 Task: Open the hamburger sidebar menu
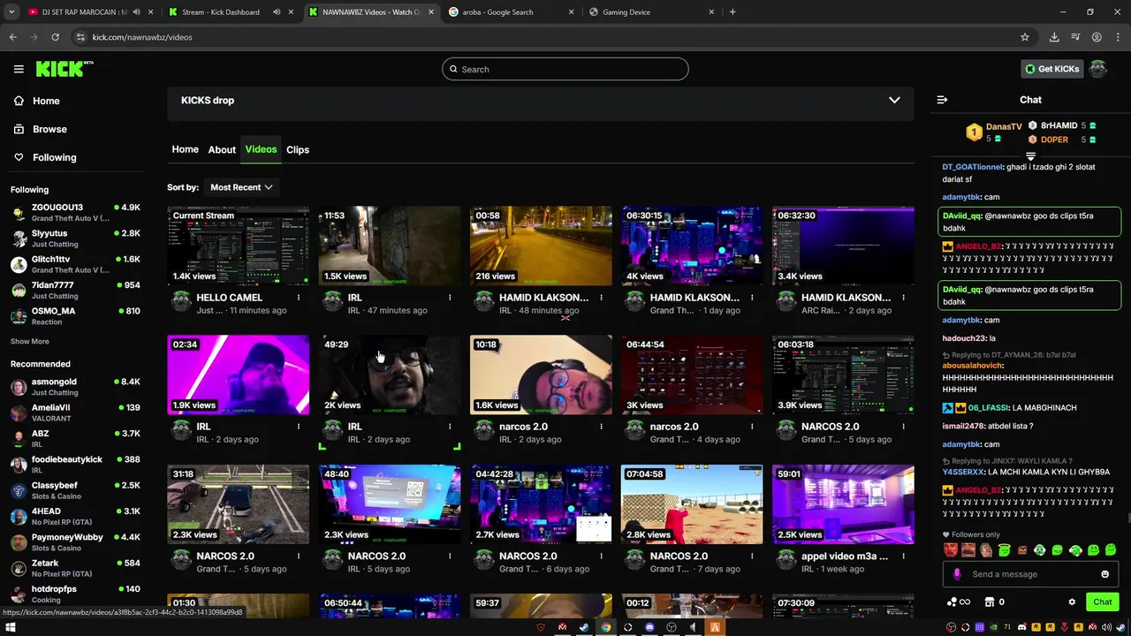[19, 69]
